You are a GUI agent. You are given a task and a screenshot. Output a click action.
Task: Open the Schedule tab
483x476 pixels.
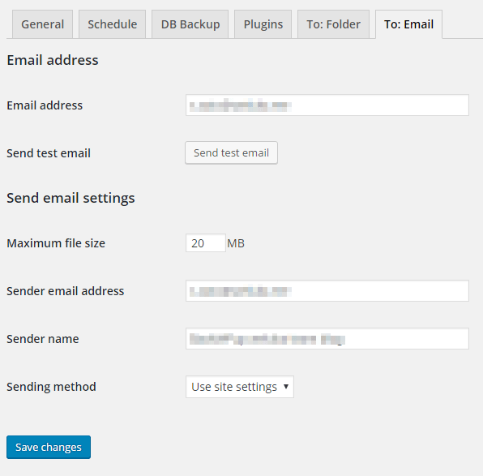point(112,24)
